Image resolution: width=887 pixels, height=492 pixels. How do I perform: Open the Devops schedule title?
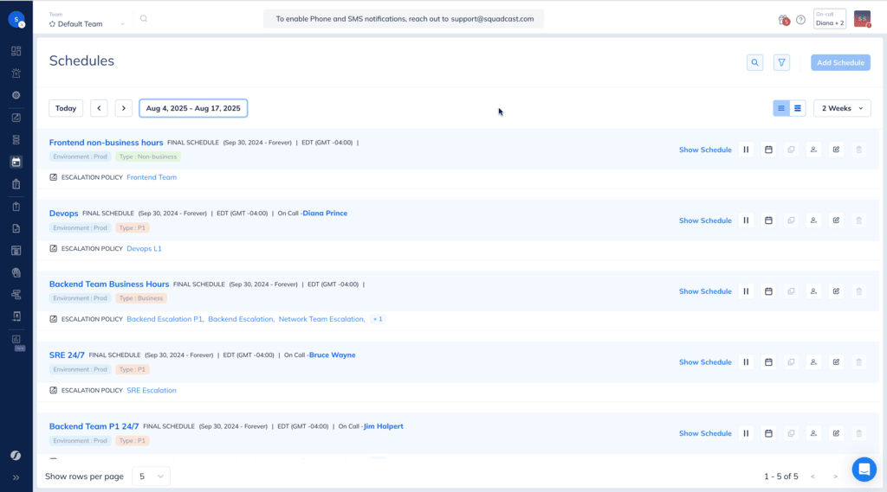[x=63, y=213]
